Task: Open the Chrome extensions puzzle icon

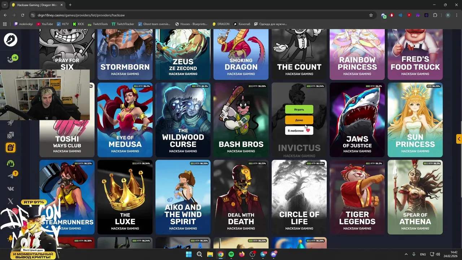Action: pos(435,15)
